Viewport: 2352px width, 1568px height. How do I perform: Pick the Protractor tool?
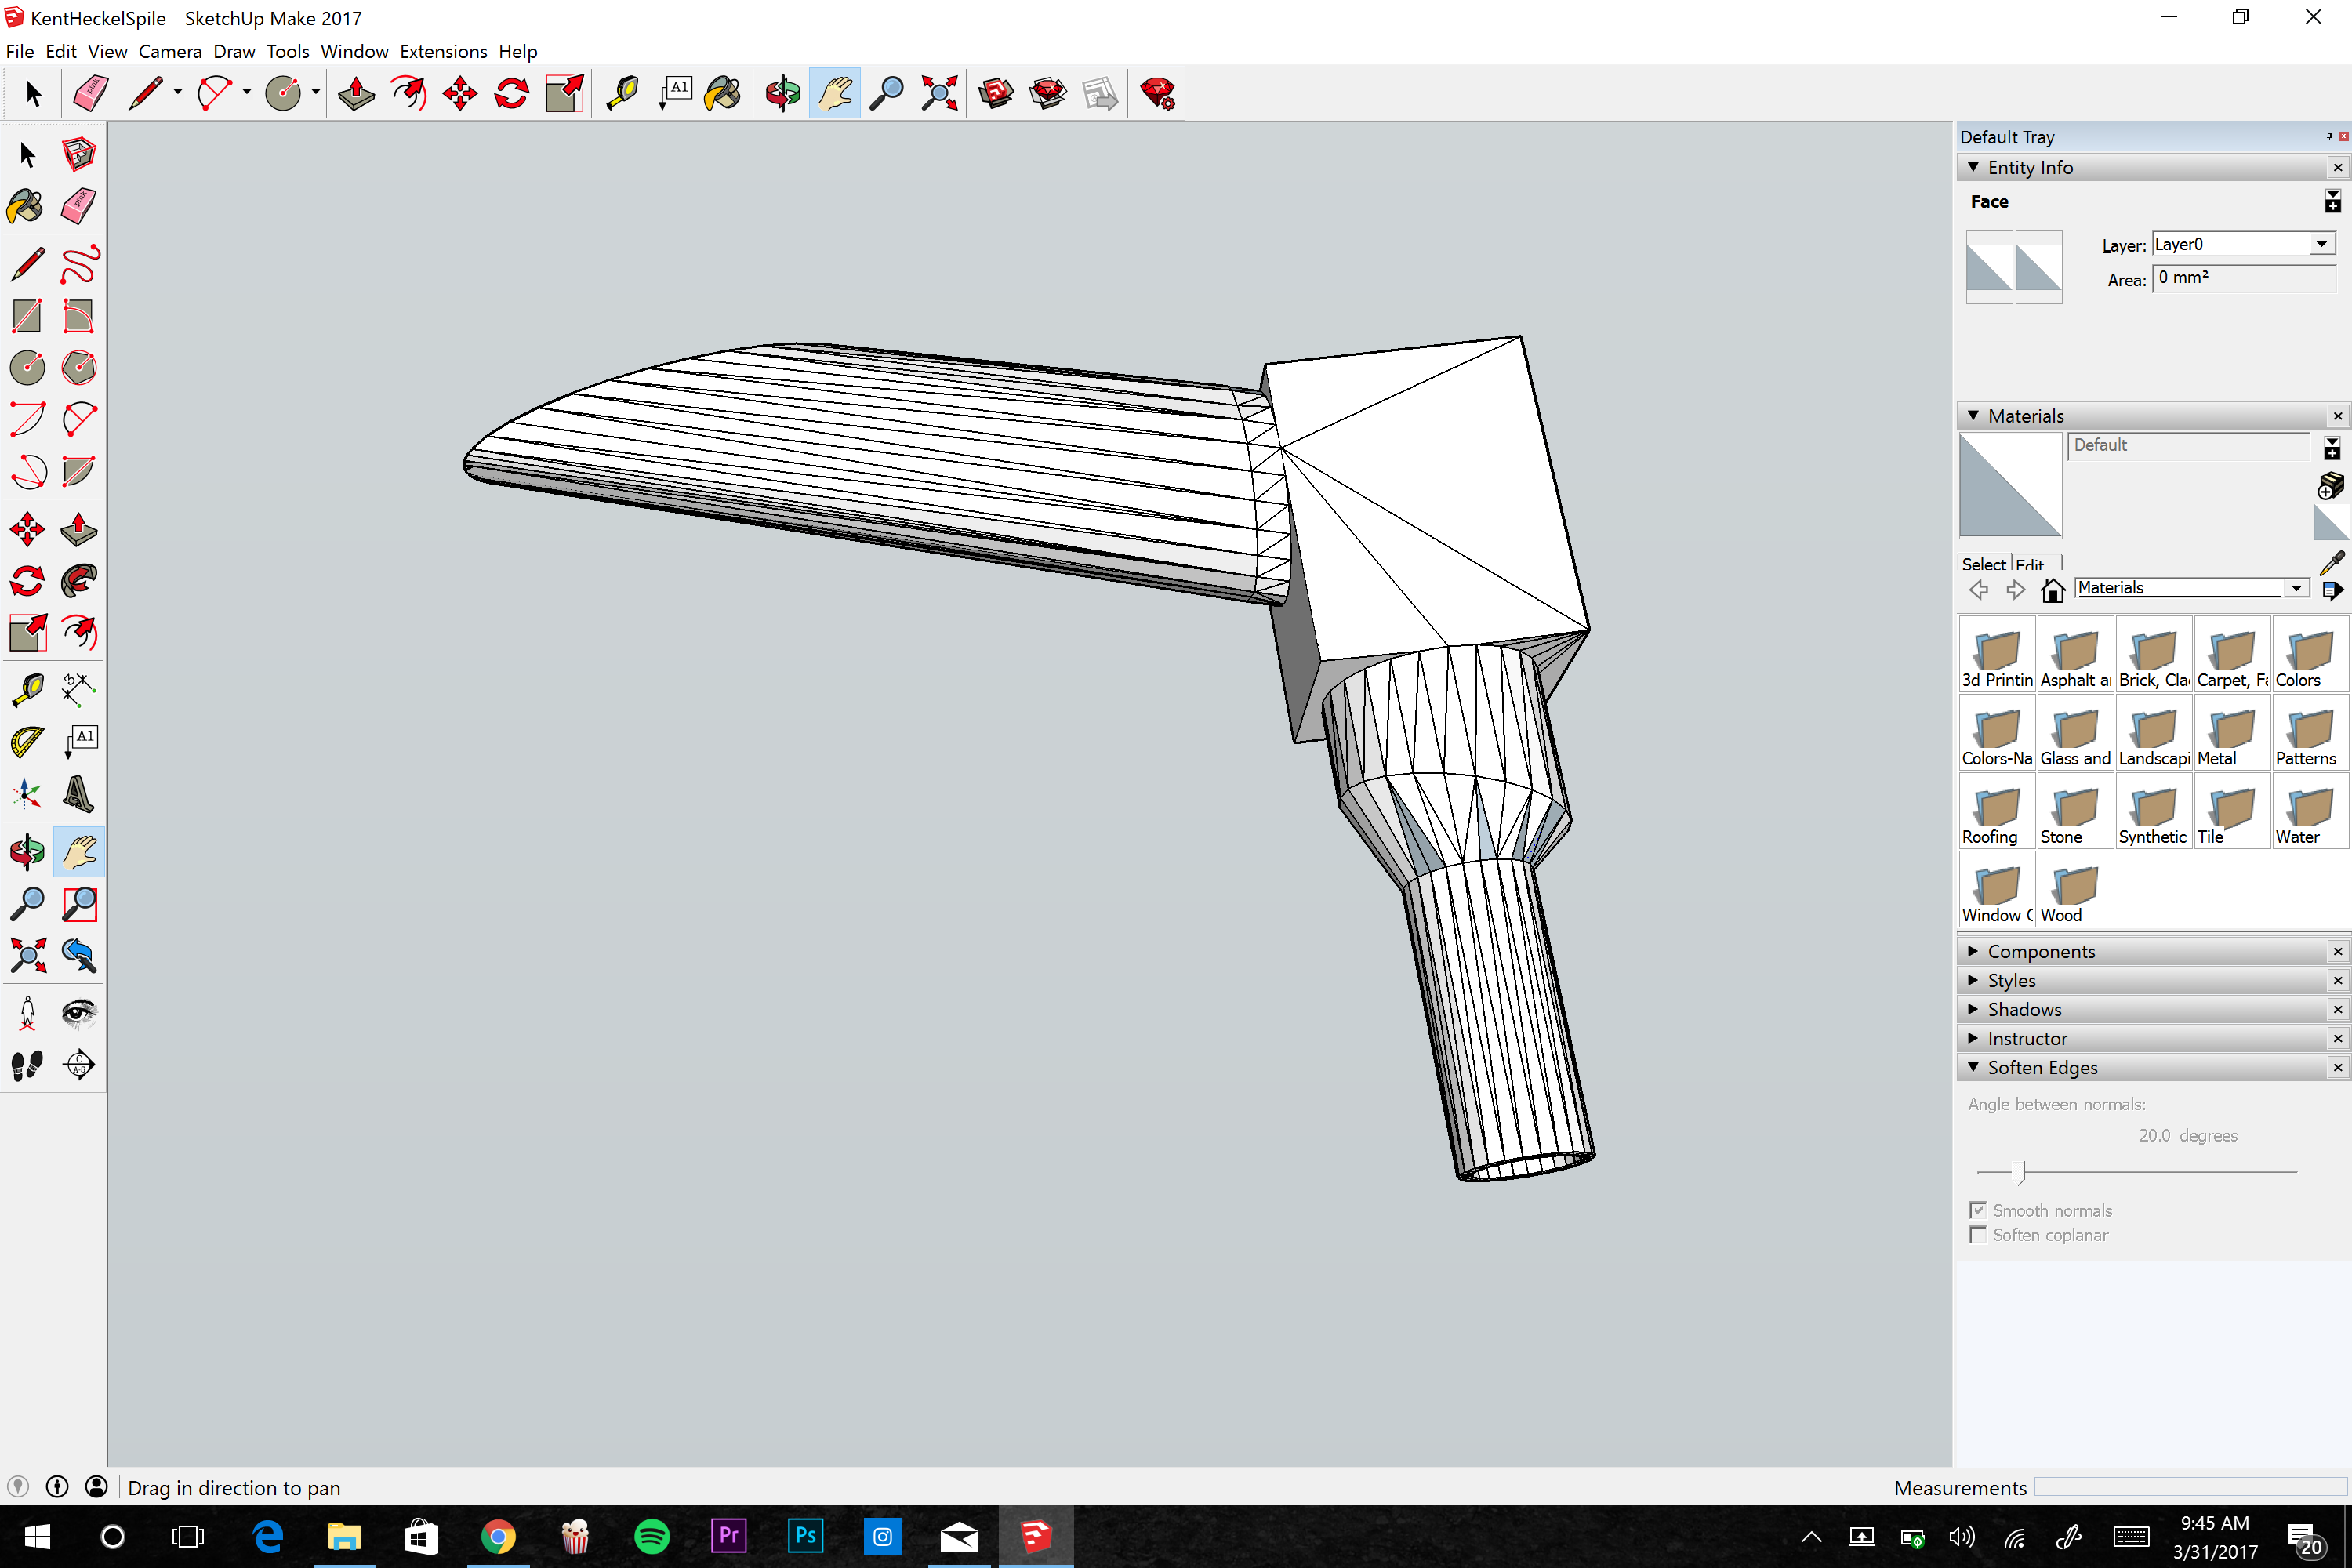click(26, 741)
